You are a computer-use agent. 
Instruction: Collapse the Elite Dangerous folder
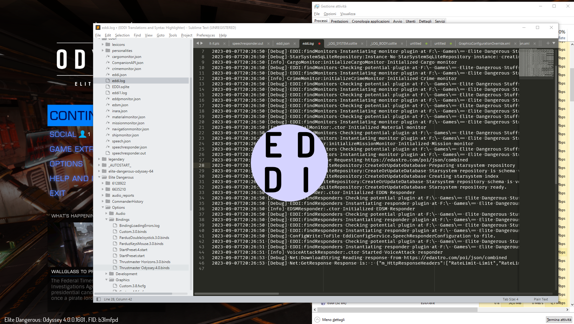tap(99, 177)
